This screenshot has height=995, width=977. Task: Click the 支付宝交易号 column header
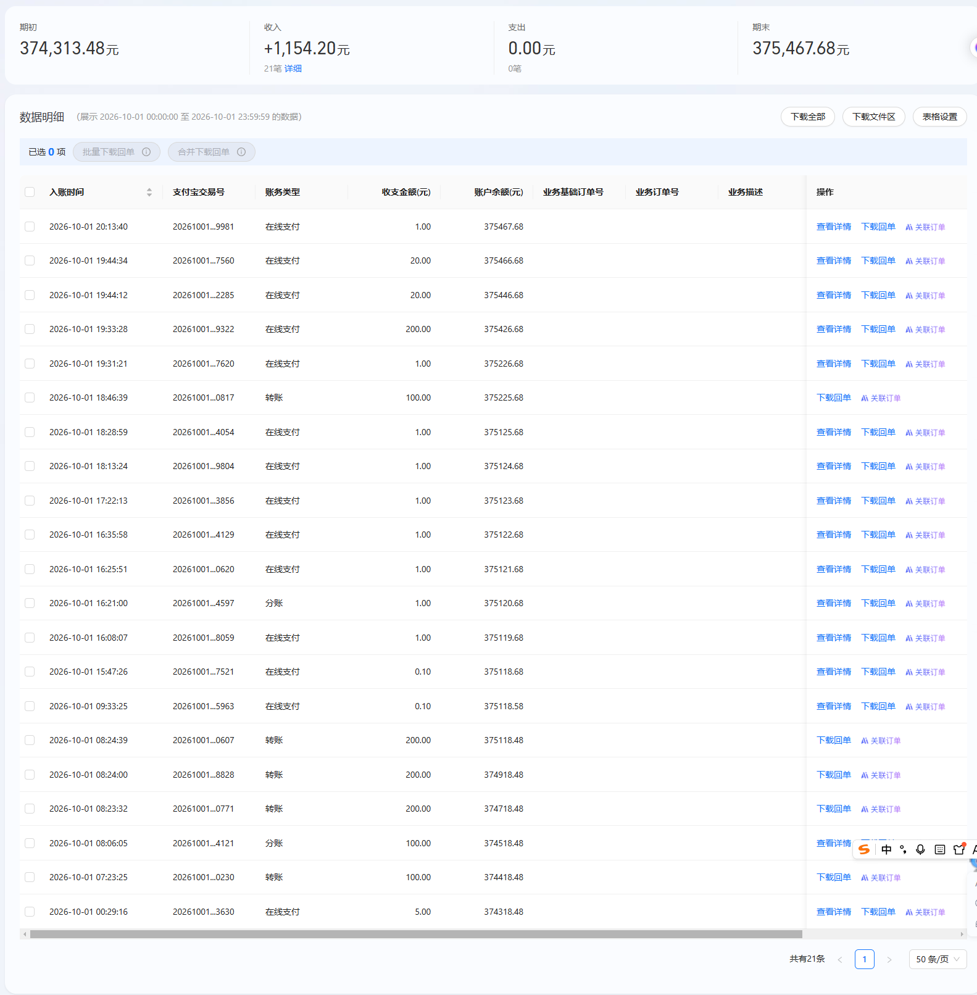(199, 192)
